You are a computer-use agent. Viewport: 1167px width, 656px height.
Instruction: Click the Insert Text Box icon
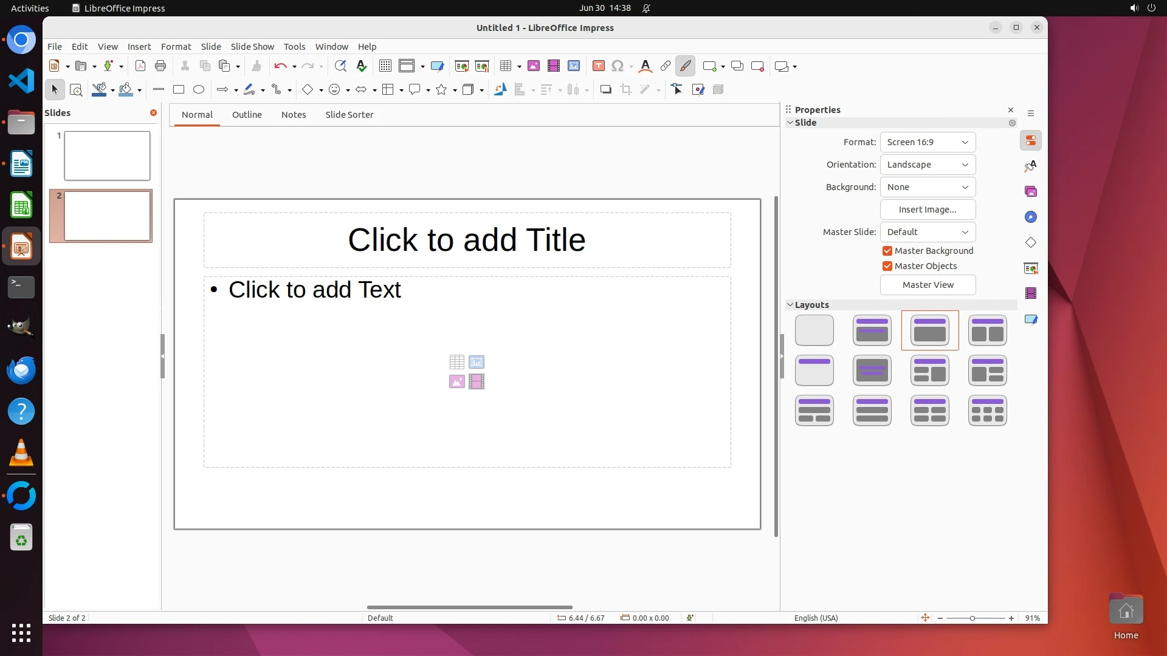coord(598,66)
